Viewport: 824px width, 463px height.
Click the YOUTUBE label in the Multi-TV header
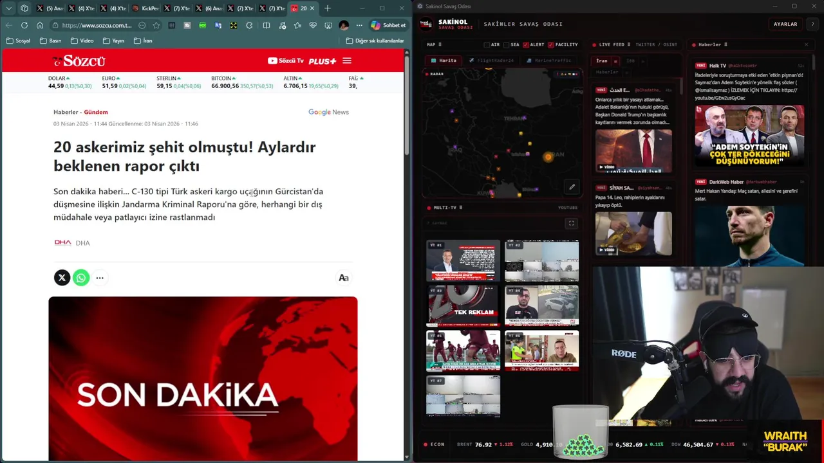[568, 208]
